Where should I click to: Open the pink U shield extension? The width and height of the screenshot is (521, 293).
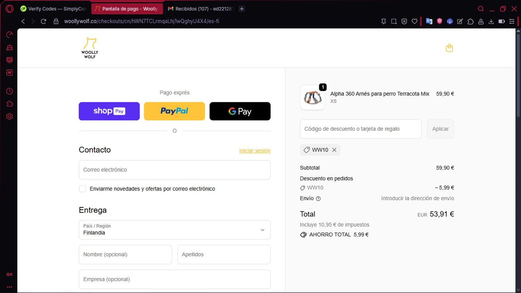point(439,21)
